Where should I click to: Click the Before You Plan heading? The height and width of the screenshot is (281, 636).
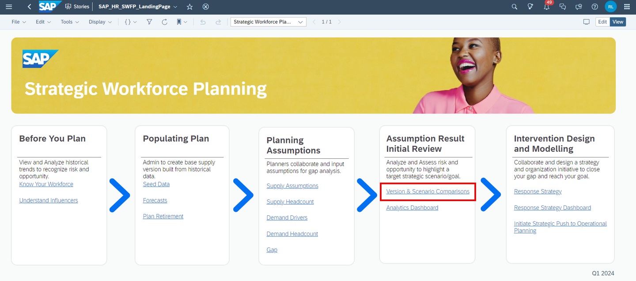(x=53, y=139)
